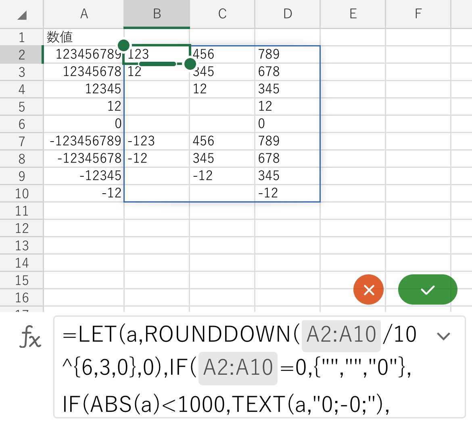Tap second A2:A10 reference in formula
Viewport: 472px width, 422px height.
point(238,368)
